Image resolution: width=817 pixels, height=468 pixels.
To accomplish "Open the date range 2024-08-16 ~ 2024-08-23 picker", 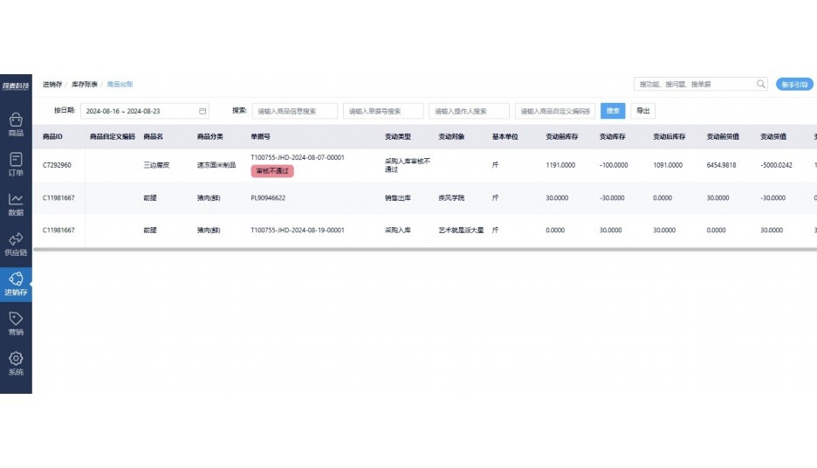I will pyautogui.click(x=144, y=111).
